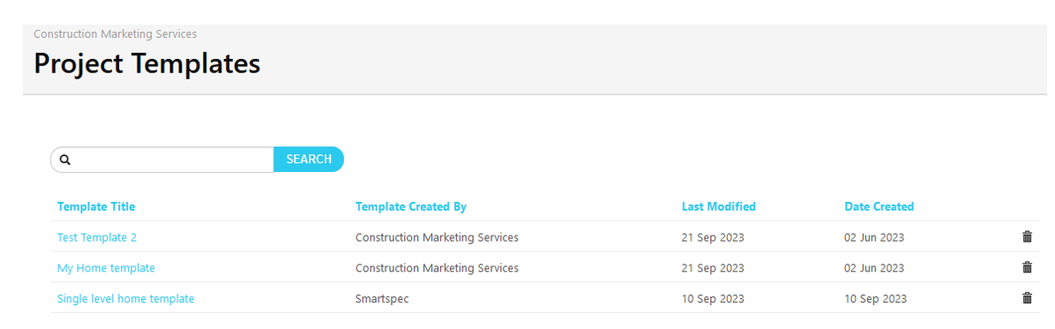This screenshot has width=1055, height=329.
Task: Remove Single level home template via trash icon
Action: (x=1027, y=298)
